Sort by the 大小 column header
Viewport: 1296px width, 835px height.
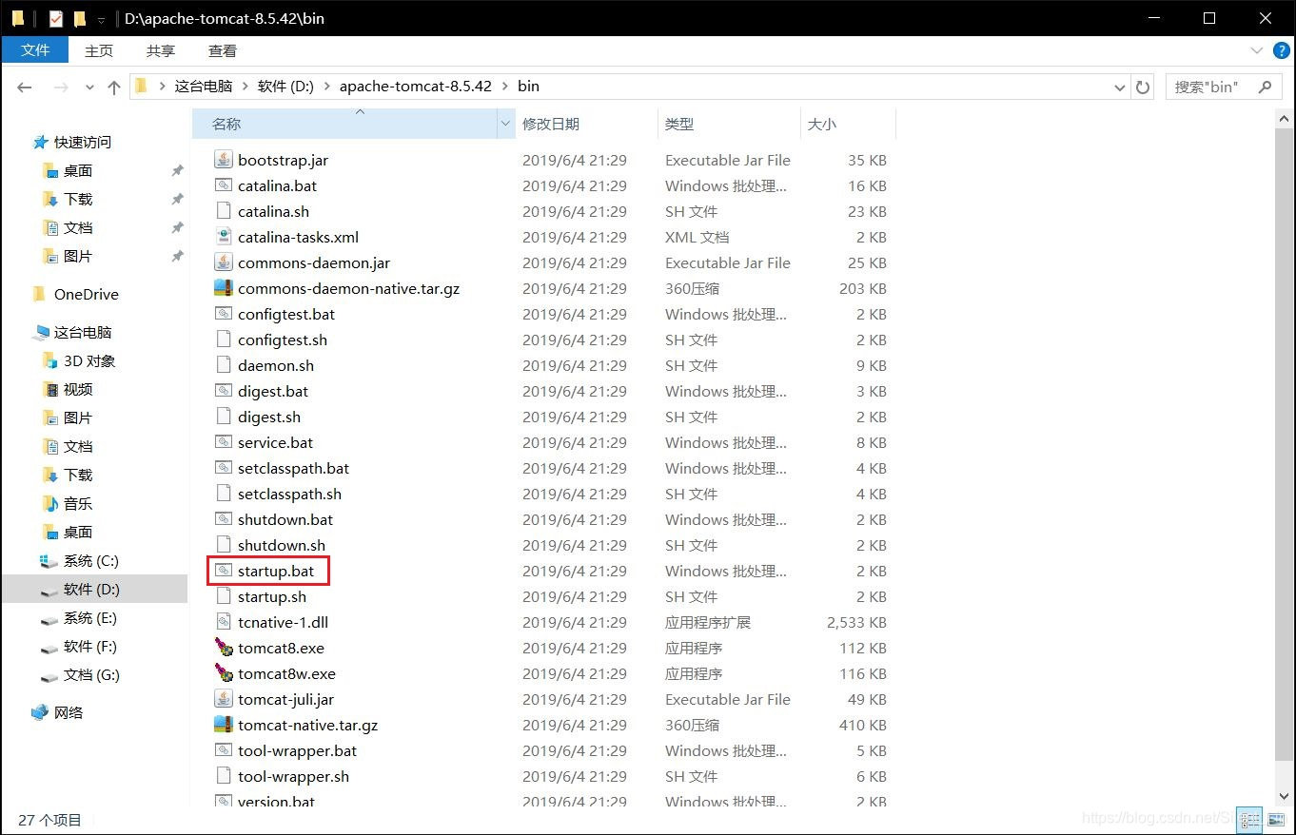tap(848, 124)
